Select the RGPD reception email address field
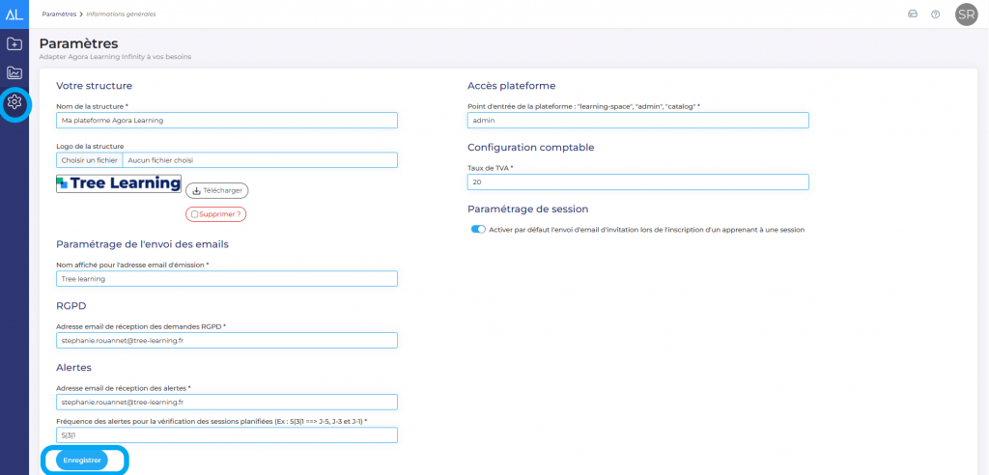Viewport: 989px width, 475px height. coord(227,341)
